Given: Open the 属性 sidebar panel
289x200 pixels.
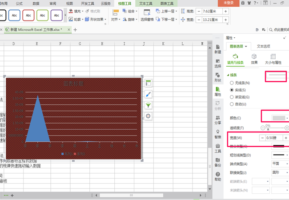Looking at the screenshot, I should 218,92.
